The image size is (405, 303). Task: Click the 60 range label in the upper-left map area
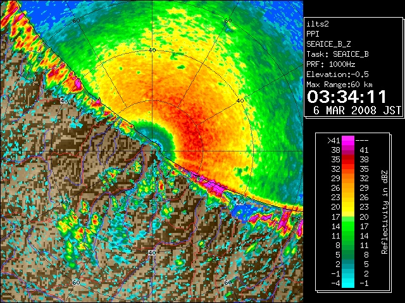pos(76,21)
